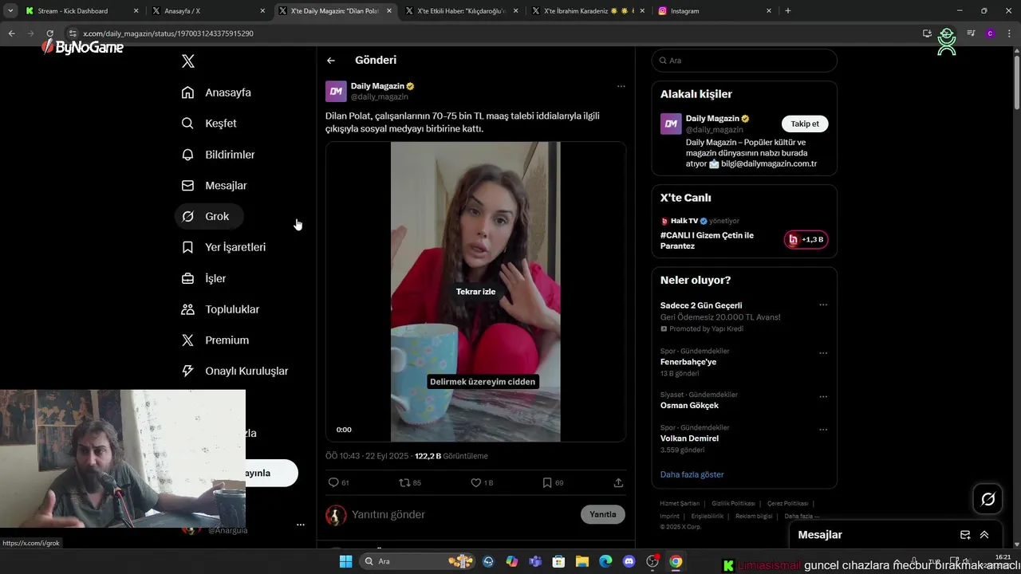Screen dimensions: 1021x574
Task: Click the tab search dropdown arrow
Action: (x=10, y=11)
